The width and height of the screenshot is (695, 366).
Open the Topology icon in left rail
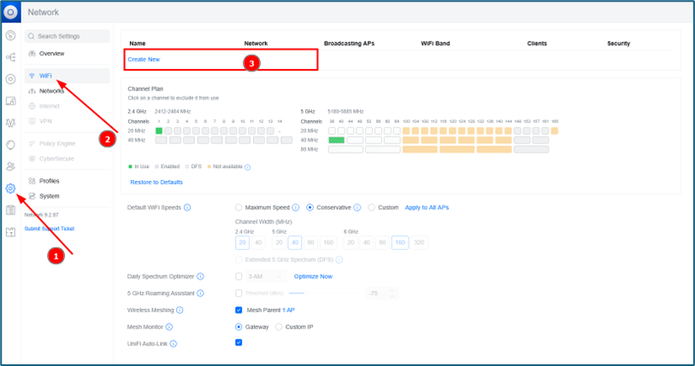tap(11, 57)
